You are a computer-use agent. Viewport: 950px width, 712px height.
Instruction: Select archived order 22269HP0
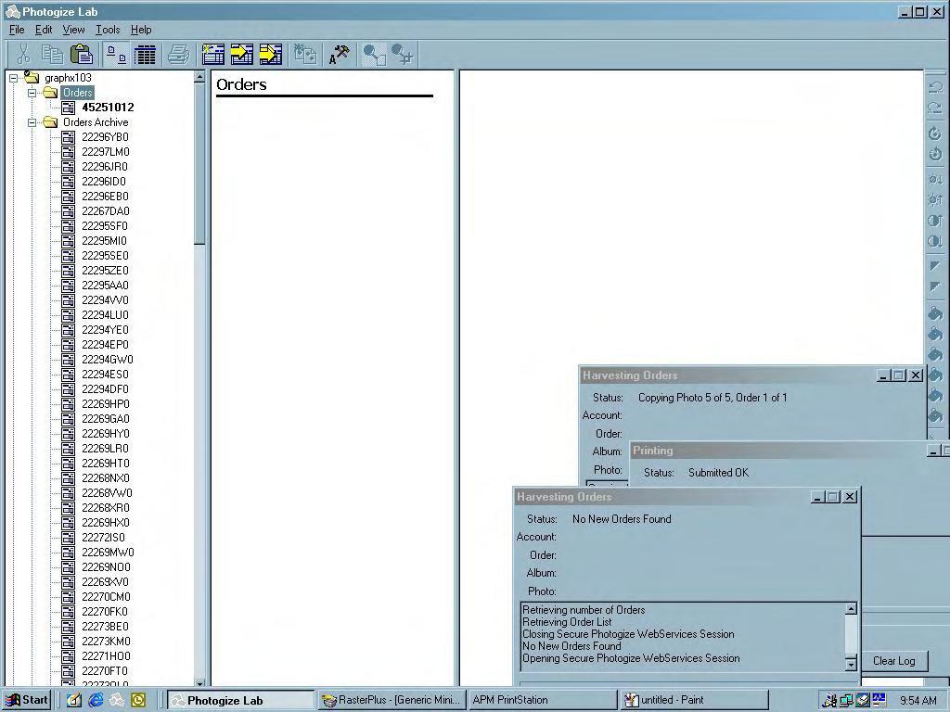click(106, 404)
